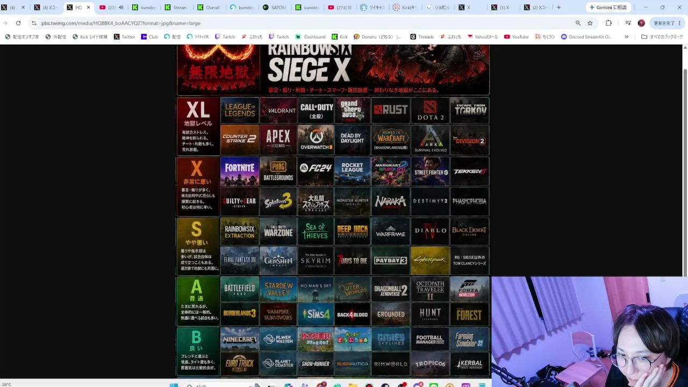The image size is (688, 387).
Task: Click the Rocket League tile
Action: pos(353,171)
